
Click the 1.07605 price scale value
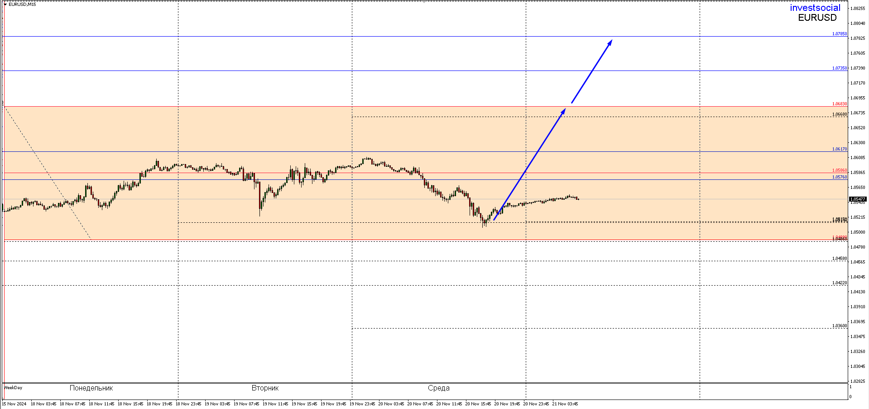(858, 53)
